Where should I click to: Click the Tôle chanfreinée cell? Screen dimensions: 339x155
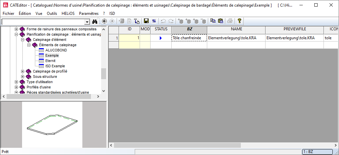(189, 38)
